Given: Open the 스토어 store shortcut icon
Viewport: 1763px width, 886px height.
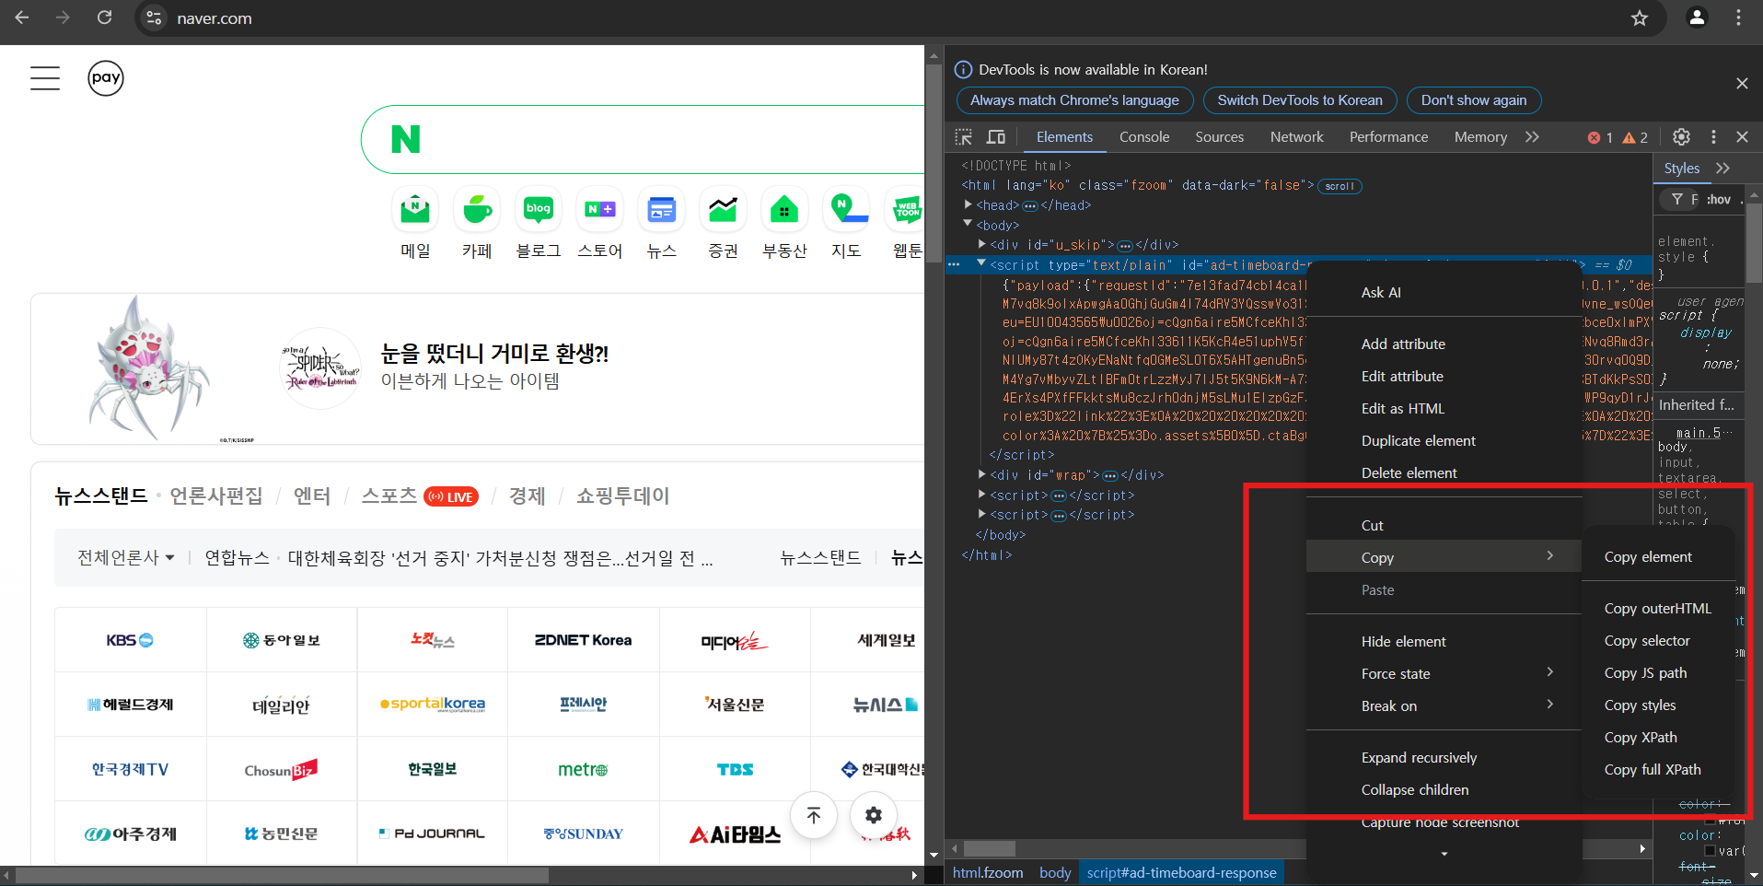Looking at the screenshot, I should [600, 210].
